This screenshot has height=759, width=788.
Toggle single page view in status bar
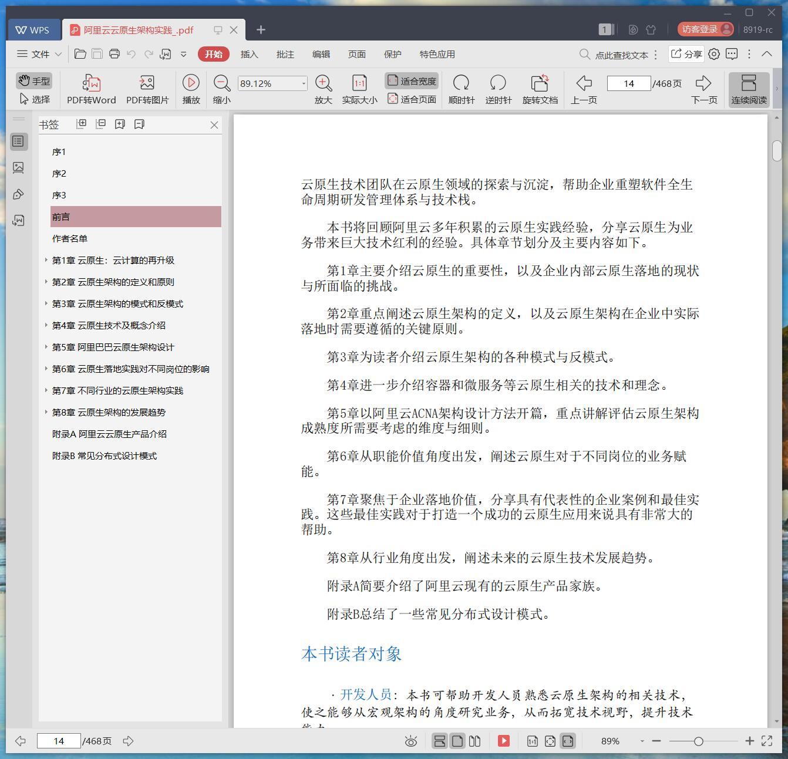(457, 741)
